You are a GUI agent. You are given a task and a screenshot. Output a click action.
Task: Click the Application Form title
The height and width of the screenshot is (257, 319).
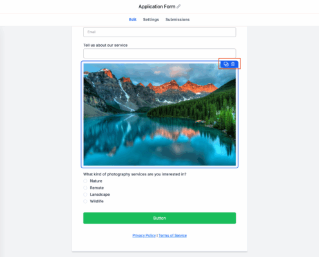point(157,6)
